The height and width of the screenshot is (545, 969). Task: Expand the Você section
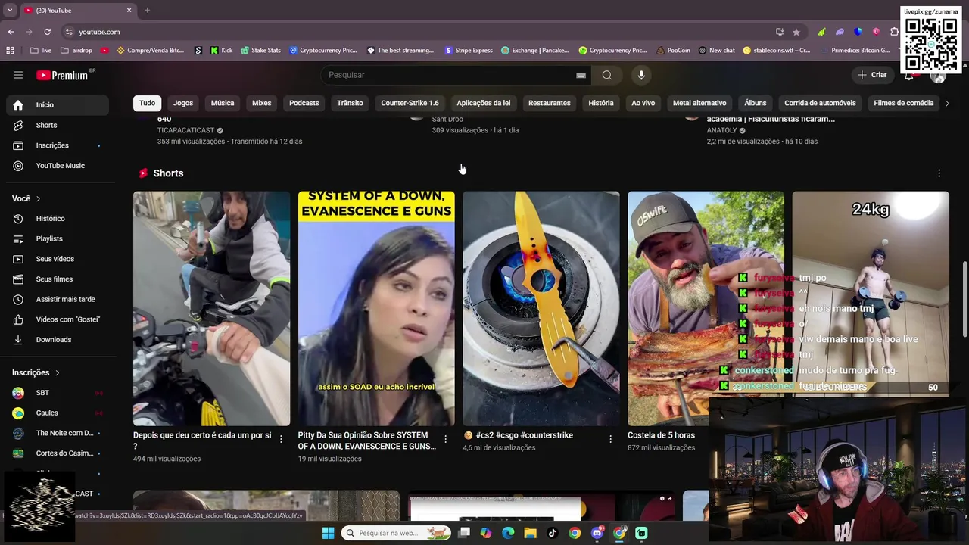pos(26,198)
